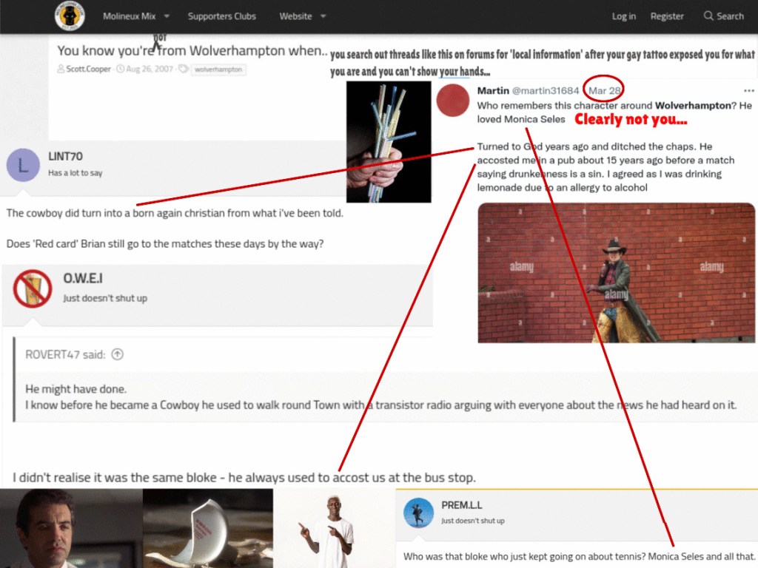This screenshot has height=568, width=758.
Task: Open the Supporters Clubs menu item
Action: pyautogui.click(x=221, y=16)
